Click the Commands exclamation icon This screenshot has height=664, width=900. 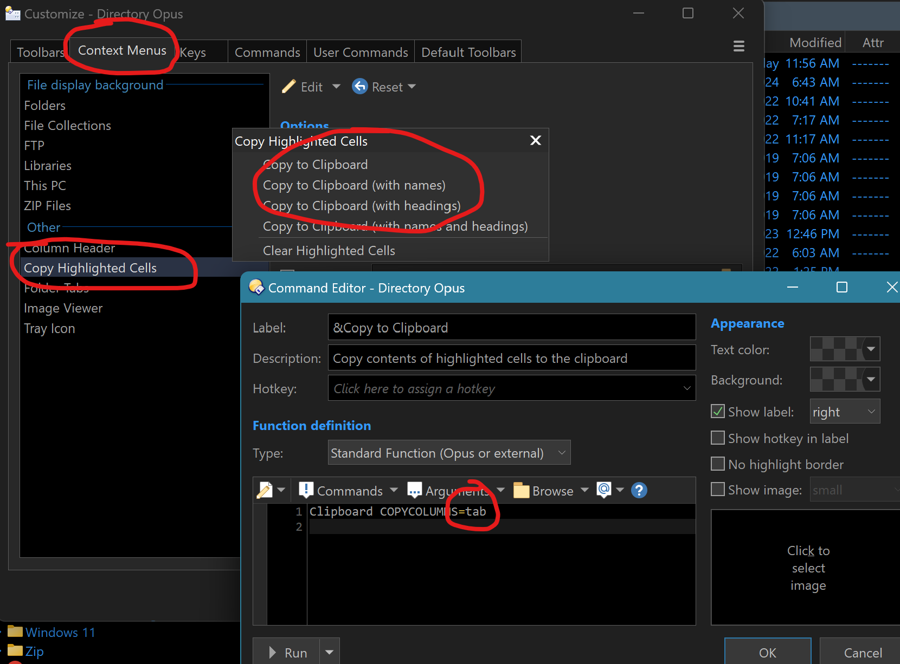[306, 491]
